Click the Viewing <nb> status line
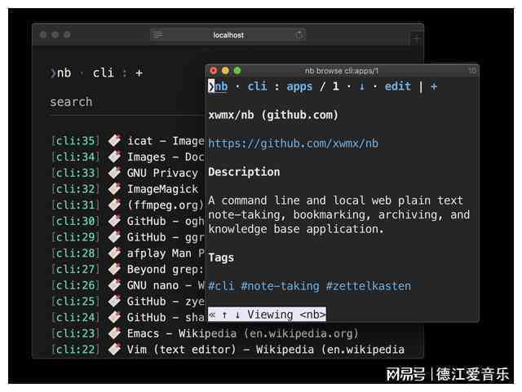 point(267,315)
